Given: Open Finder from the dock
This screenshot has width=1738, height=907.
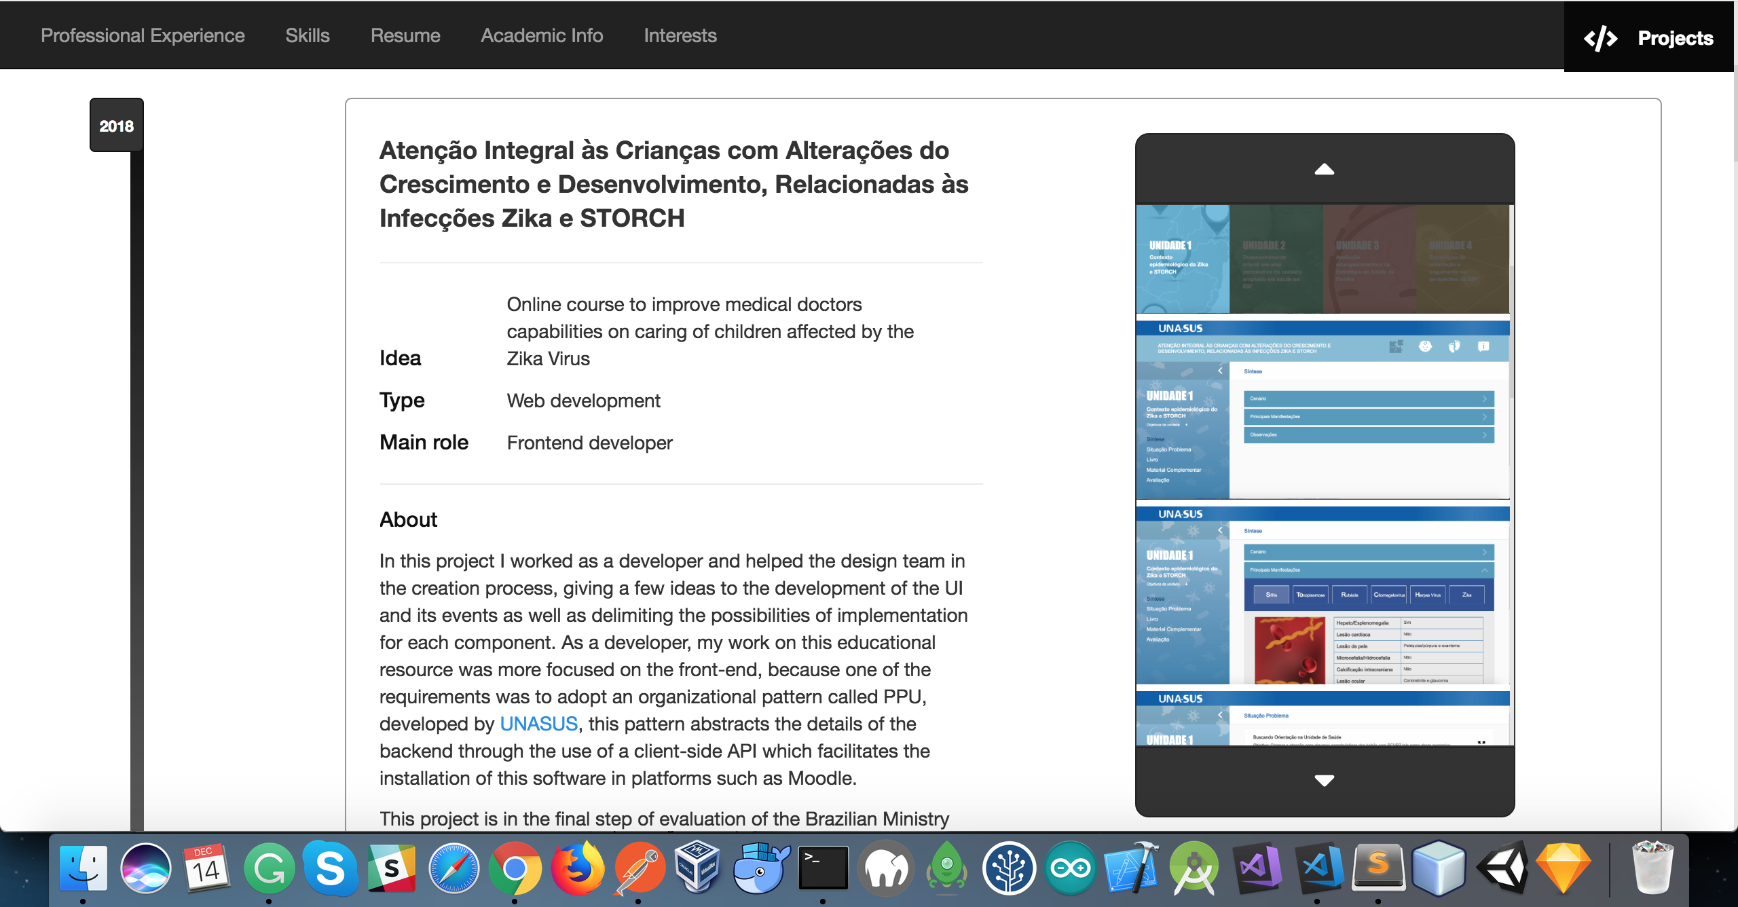Looking at the screenshot, I should tap(83, 868).
